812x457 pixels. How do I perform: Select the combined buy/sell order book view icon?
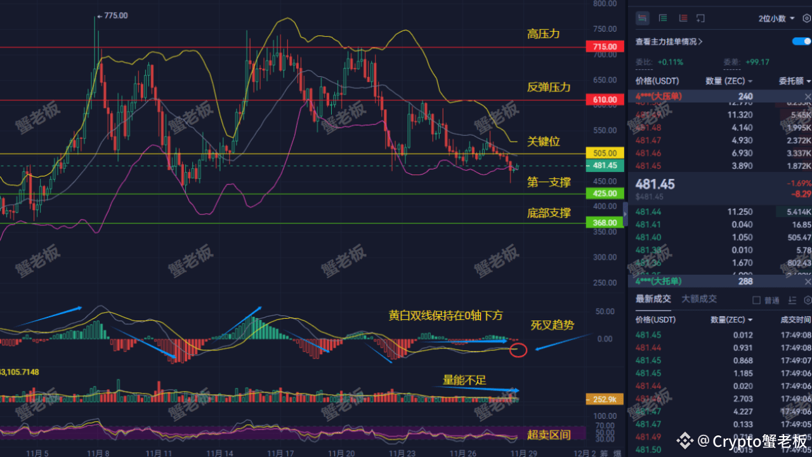[643, 18]
